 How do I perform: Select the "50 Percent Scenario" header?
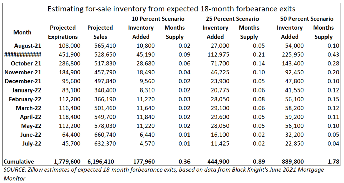coord(306,19)
